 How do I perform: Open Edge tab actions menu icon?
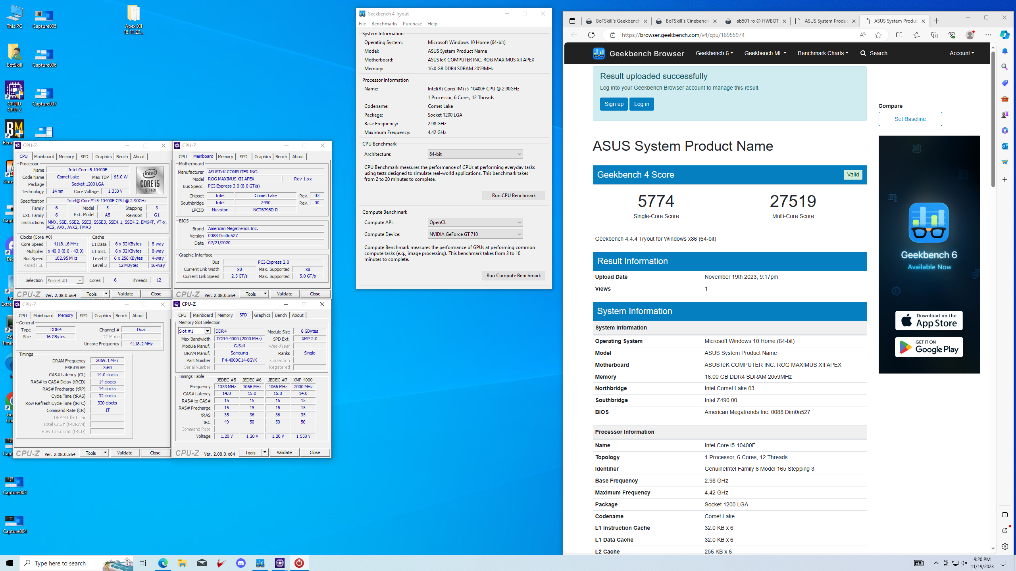coord(572,21)
